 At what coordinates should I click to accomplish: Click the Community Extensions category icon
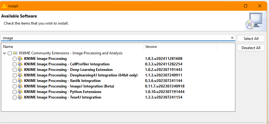(x=15, y=53)
